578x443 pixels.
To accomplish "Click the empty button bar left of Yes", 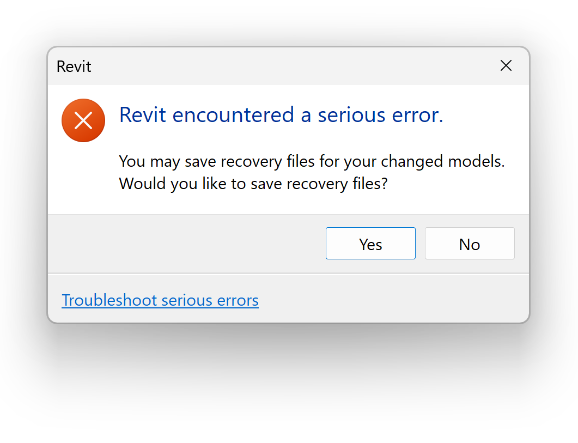I will coord(185,244).
